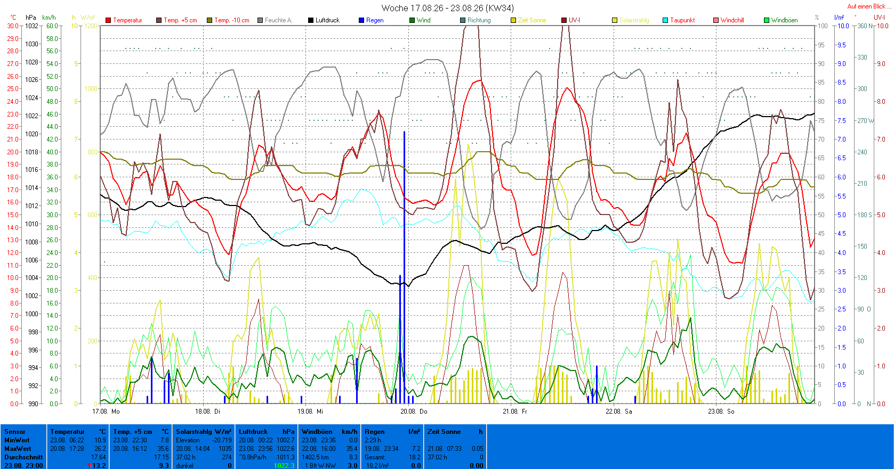The image size is (894, 469).
Task: Click the '21.08. Fr' date axis label
Action: [x=515, y=412]
